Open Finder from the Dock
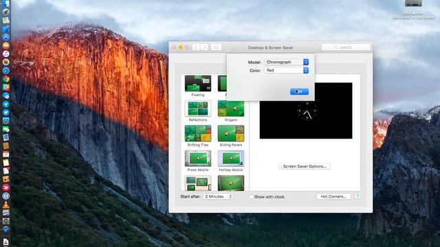440x247 pixels. (6, 3)
